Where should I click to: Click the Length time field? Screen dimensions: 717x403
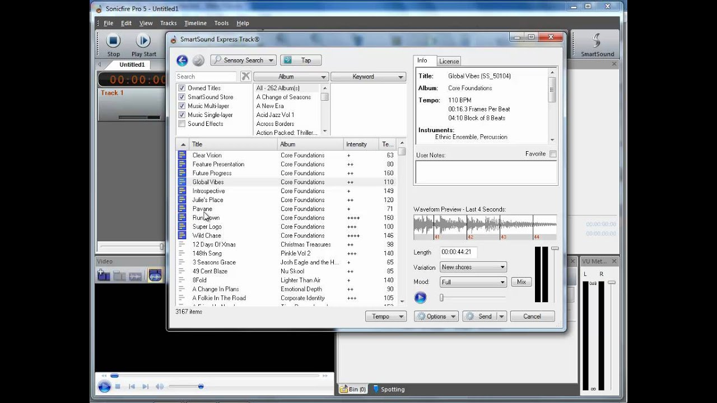coord(458,252)
